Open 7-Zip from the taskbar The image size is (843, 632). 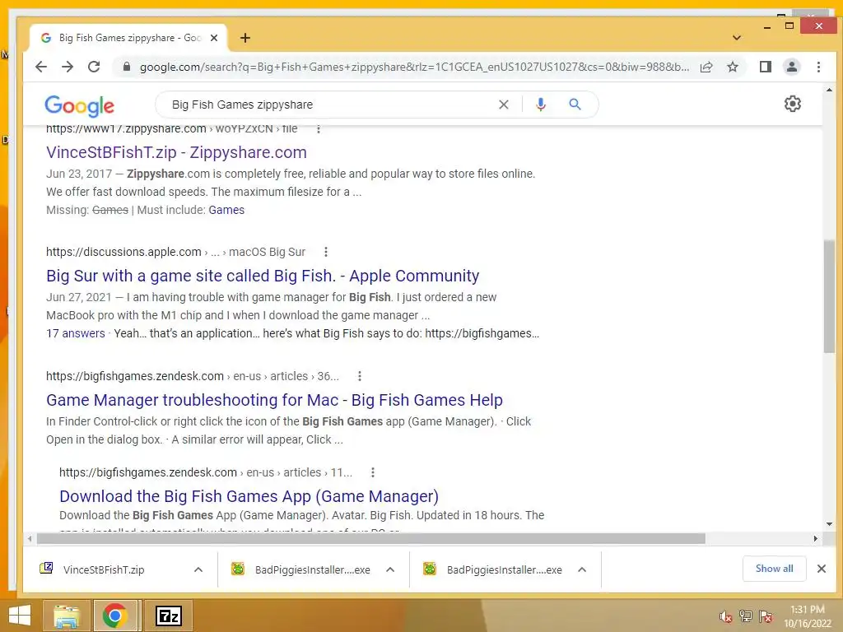(168, 616)
